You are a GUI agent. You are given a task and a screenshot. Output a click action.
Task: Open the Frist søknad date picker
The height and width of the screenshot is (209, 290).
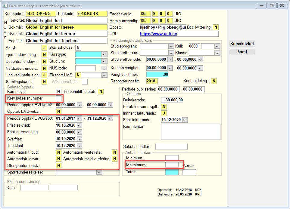coord(79,125)
